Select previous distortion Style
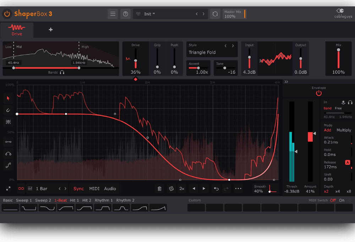355x242 pixels. (225, 46)
